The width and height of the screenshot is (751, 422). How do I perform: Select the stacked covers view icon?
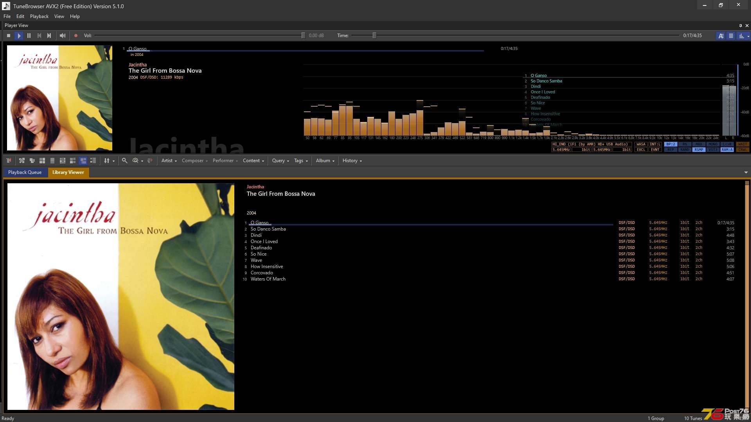click(x=32, y=161)
